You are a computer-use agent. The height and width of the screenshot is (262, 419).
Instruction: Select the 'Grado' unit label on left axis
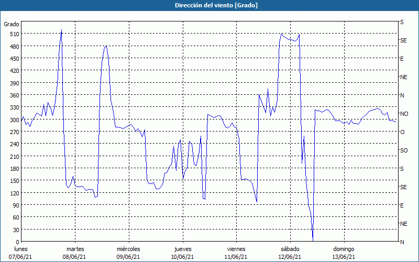(x=12, y=24)
